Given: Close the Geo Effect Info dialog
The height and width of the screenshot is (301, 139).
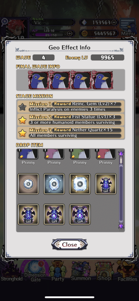Looking at the screenshot, I should tap(69, 245).
